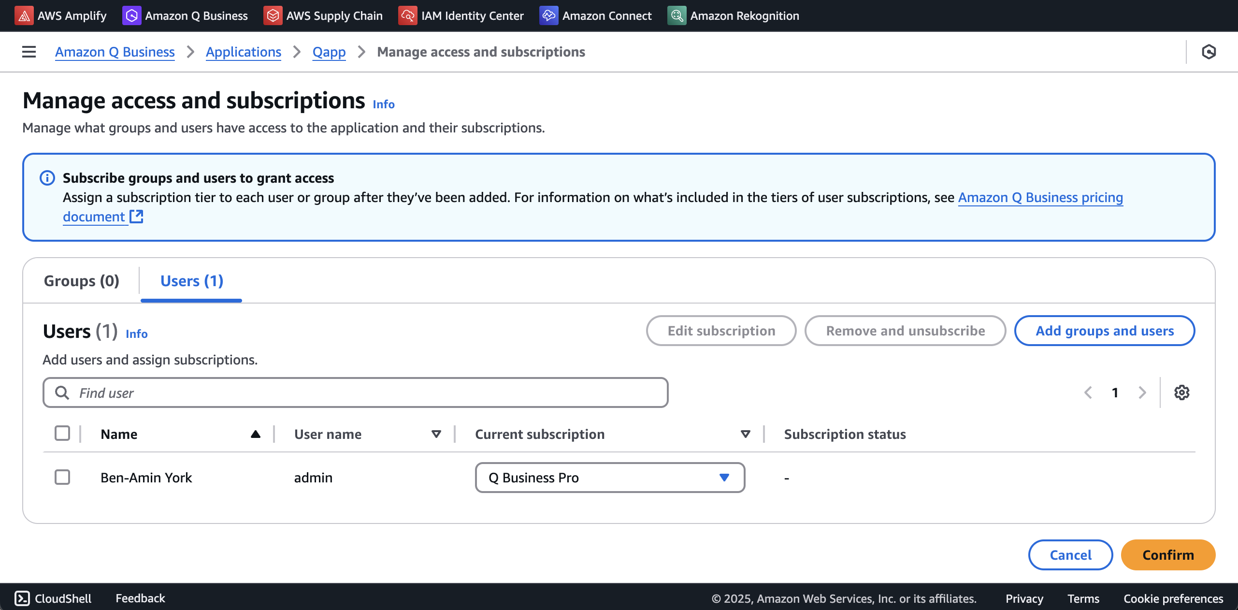This screenshot has height=610, width=1238.
Task: Switch to the Groups (0) tab
Action: point(81,280)
